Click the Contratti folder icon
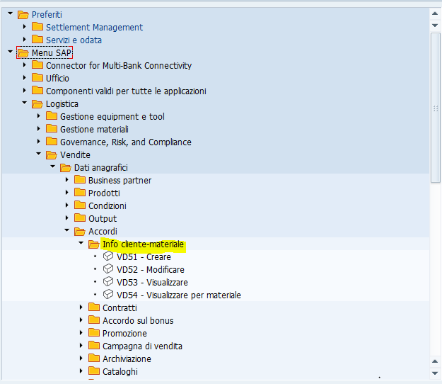The width and height of the screenshot is (442, 384). 94,307
